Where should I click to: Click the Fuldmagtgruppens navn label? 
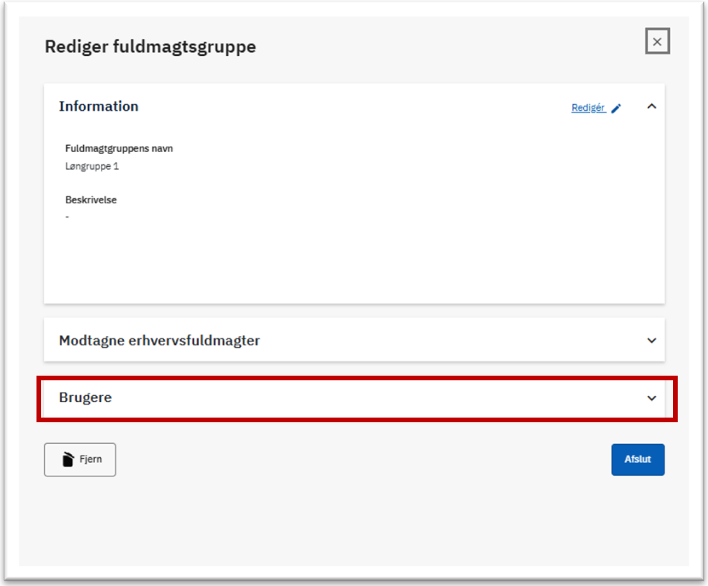tap(119, 148)
